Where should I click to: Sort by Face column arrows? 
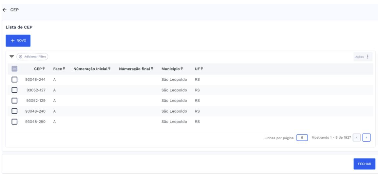(x=64, y=69)
